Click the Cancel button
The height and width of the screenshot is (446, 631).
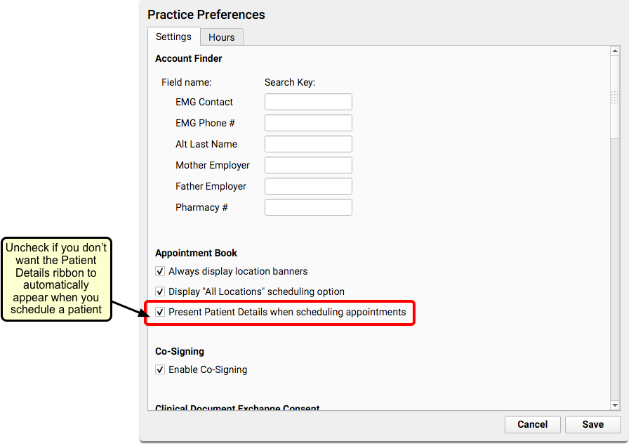(533, 424)
